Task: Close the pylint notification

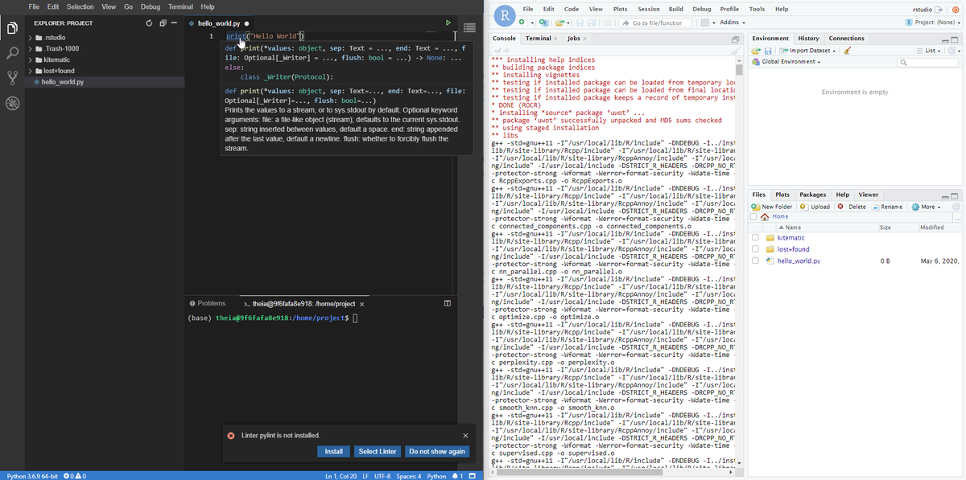Action: tap(465, 436)
